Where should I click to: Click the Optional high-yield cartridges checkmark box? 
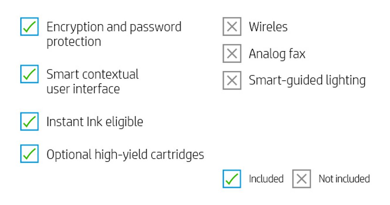(x=29, y=154)
